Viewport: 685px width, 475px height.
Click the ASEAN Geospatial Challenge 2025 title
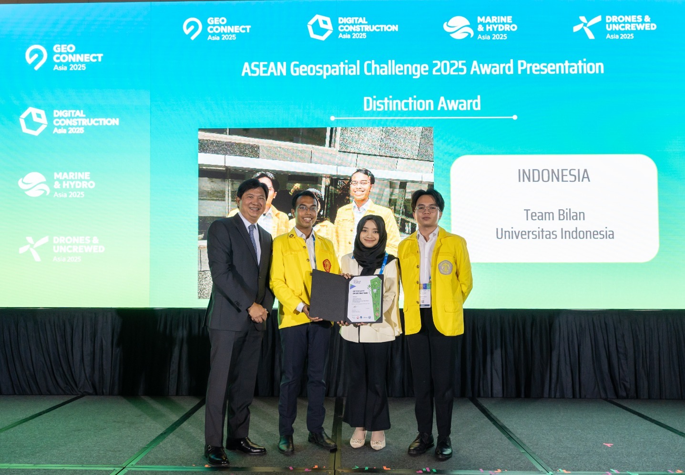pos(422,68)
